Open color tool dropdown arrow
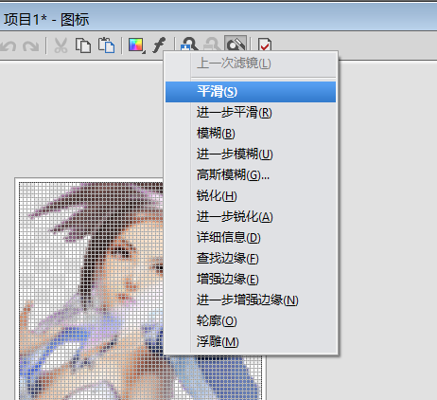The width and height of the screenshot is (437, 400). pyautogui.click(x=144, y=52)
